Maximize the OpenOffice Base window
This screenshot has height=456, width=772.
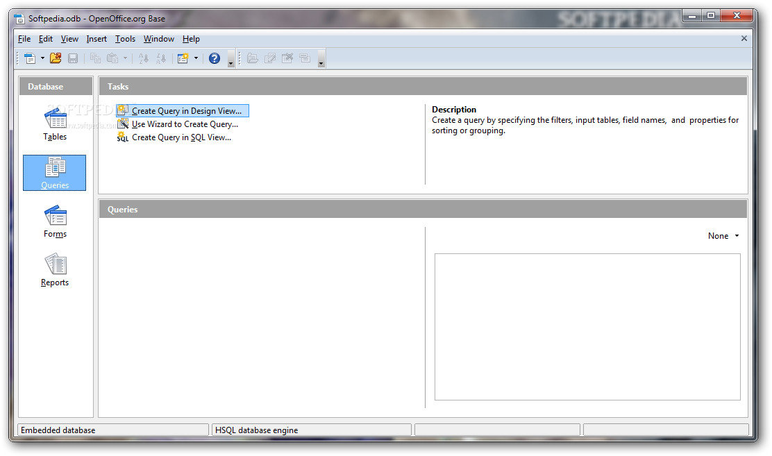coord(711,16)
